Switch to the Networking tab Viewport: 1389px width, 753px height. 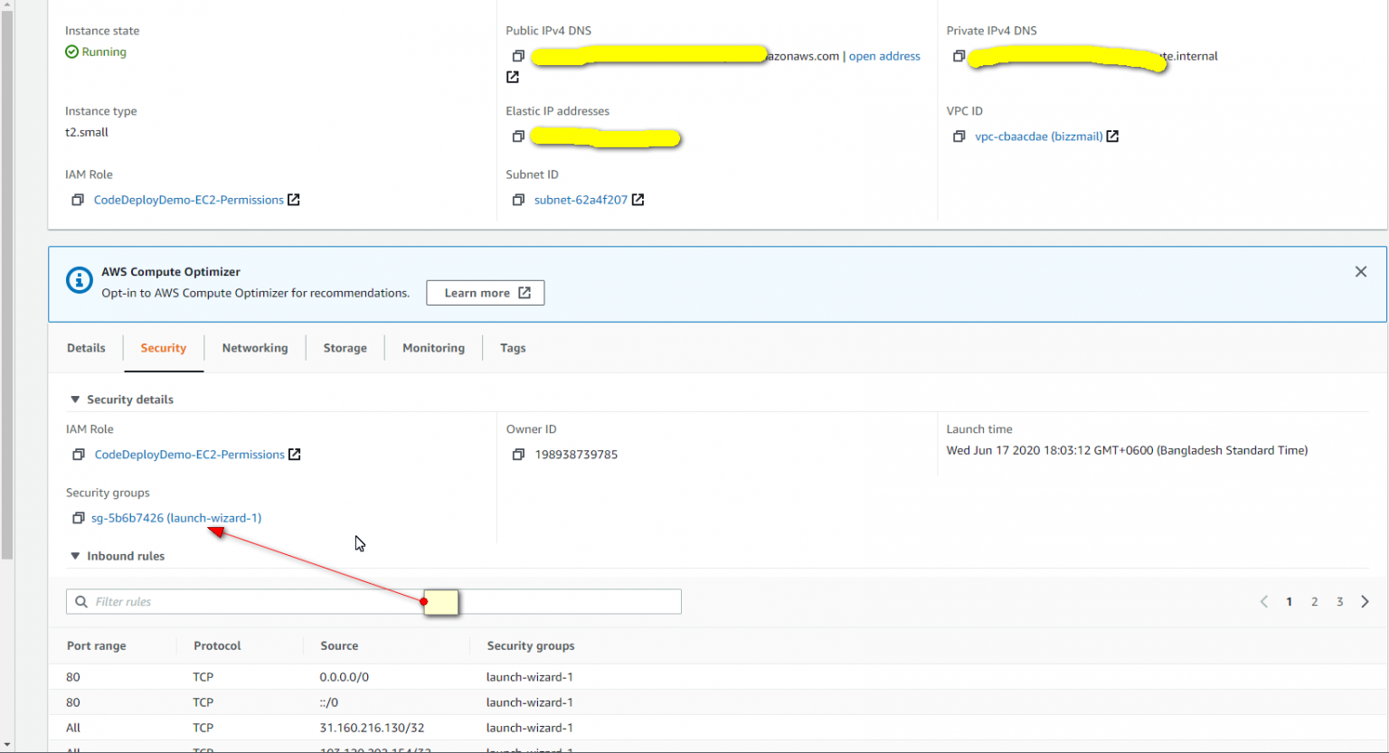(254, 348)
